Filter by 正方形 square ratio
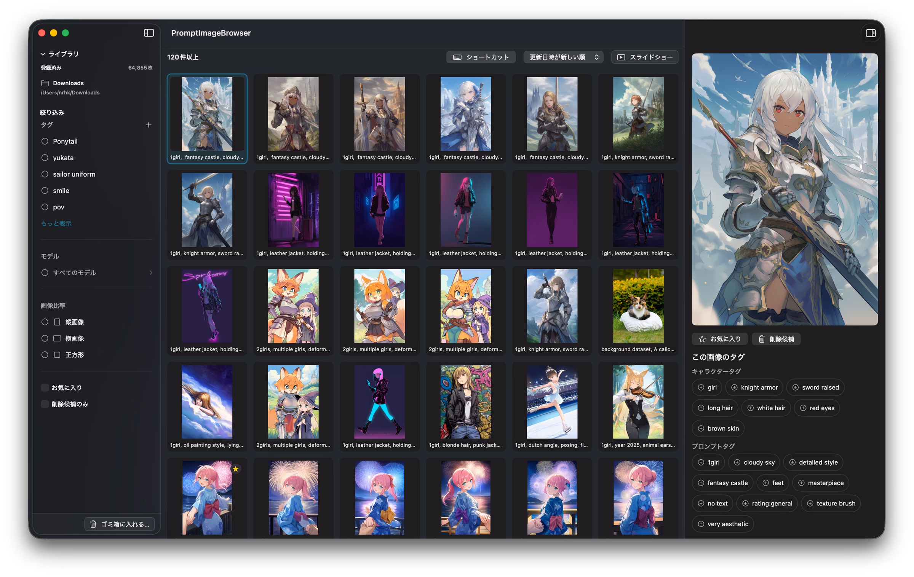Viewport: 914px width, 577px height. click(45, 355)
